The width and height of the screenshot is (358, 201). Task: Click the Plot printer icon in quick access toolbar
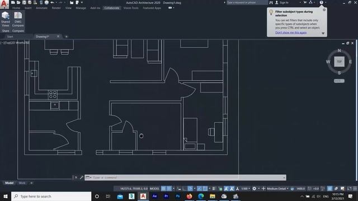coord(46,2)
